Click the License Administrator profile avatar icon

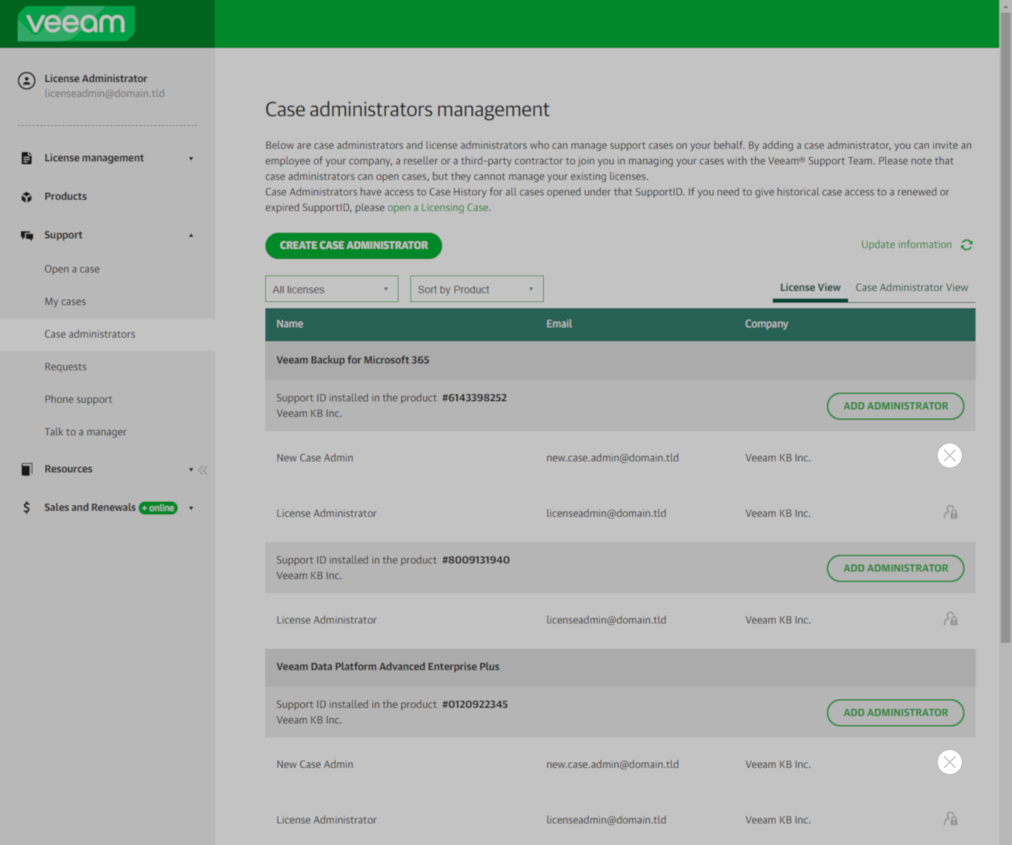pyautogui.click(x=27, y=81)
